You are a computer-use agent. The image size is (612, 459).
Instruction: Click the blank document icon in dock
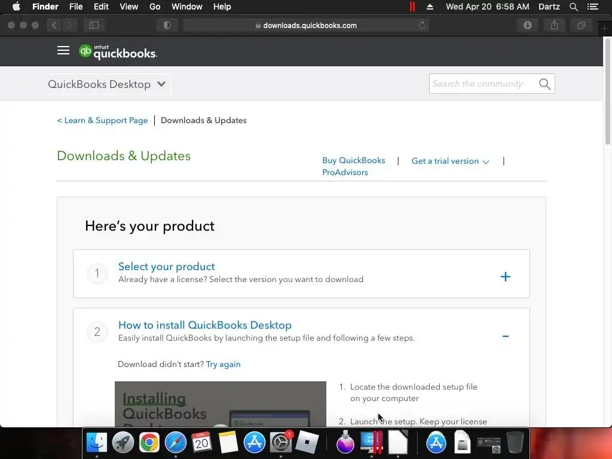point(397,442)
